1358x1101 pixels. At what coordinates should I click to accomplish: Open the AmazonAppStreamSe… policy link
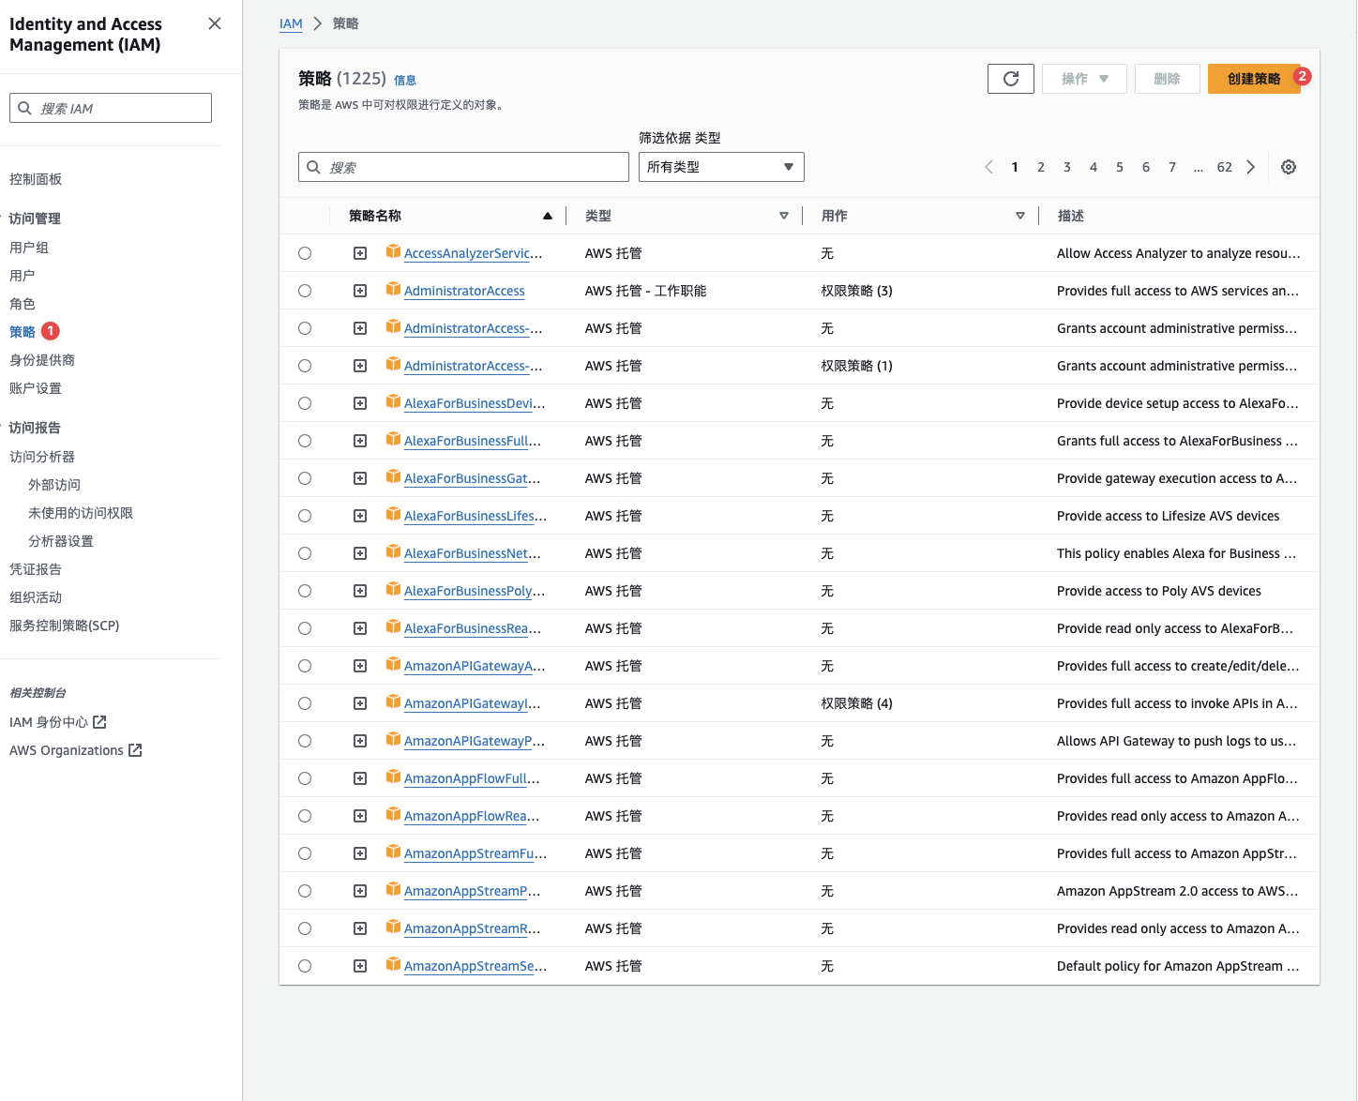coord(475,966)
